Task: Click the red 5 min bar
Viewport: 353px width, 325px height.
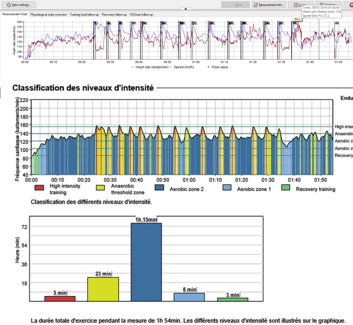Action: (60, 298)
